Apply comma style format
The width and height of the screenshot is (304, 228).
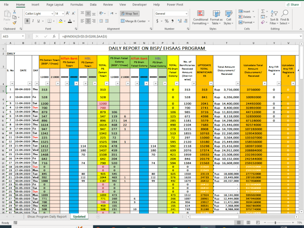(x=172, y=21)
